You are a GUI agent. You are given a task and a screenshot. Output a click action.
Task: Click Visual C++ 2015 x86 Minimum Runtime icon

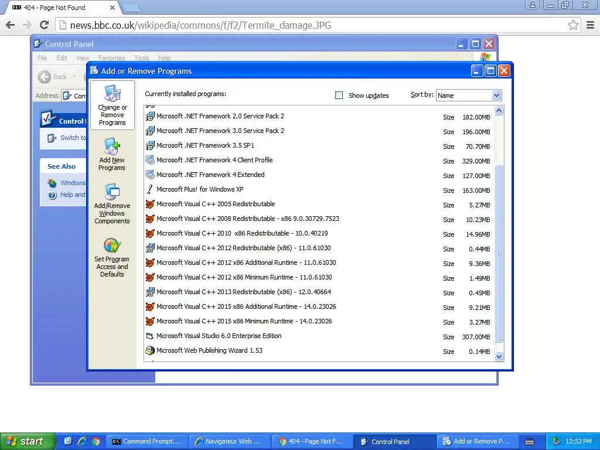(x=150, y=321)
